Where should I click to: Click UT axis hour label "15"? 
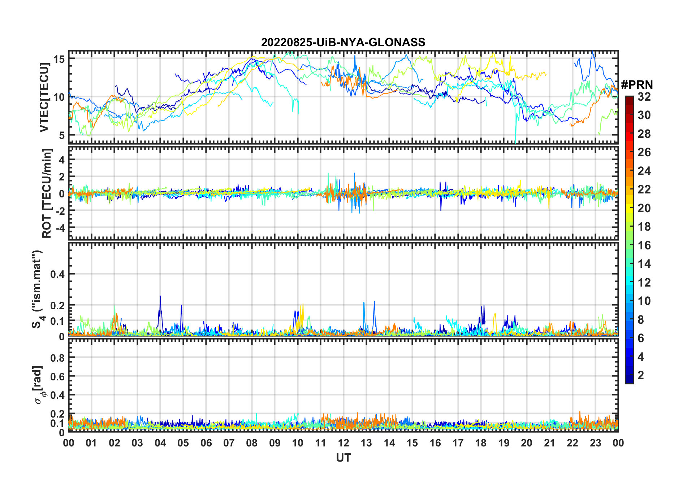click(x=412, y=443)
